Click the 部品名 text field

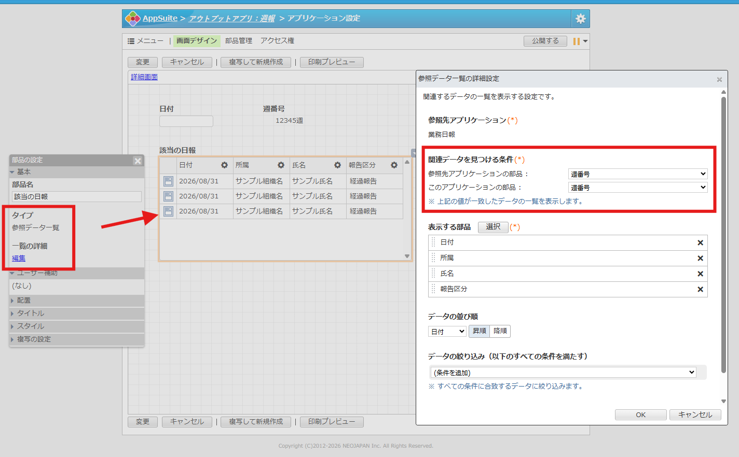[77, 196]
